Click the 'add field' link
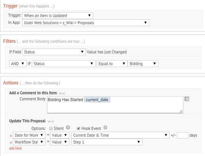This screenshot has width=205, height=156. click(16, 148)
